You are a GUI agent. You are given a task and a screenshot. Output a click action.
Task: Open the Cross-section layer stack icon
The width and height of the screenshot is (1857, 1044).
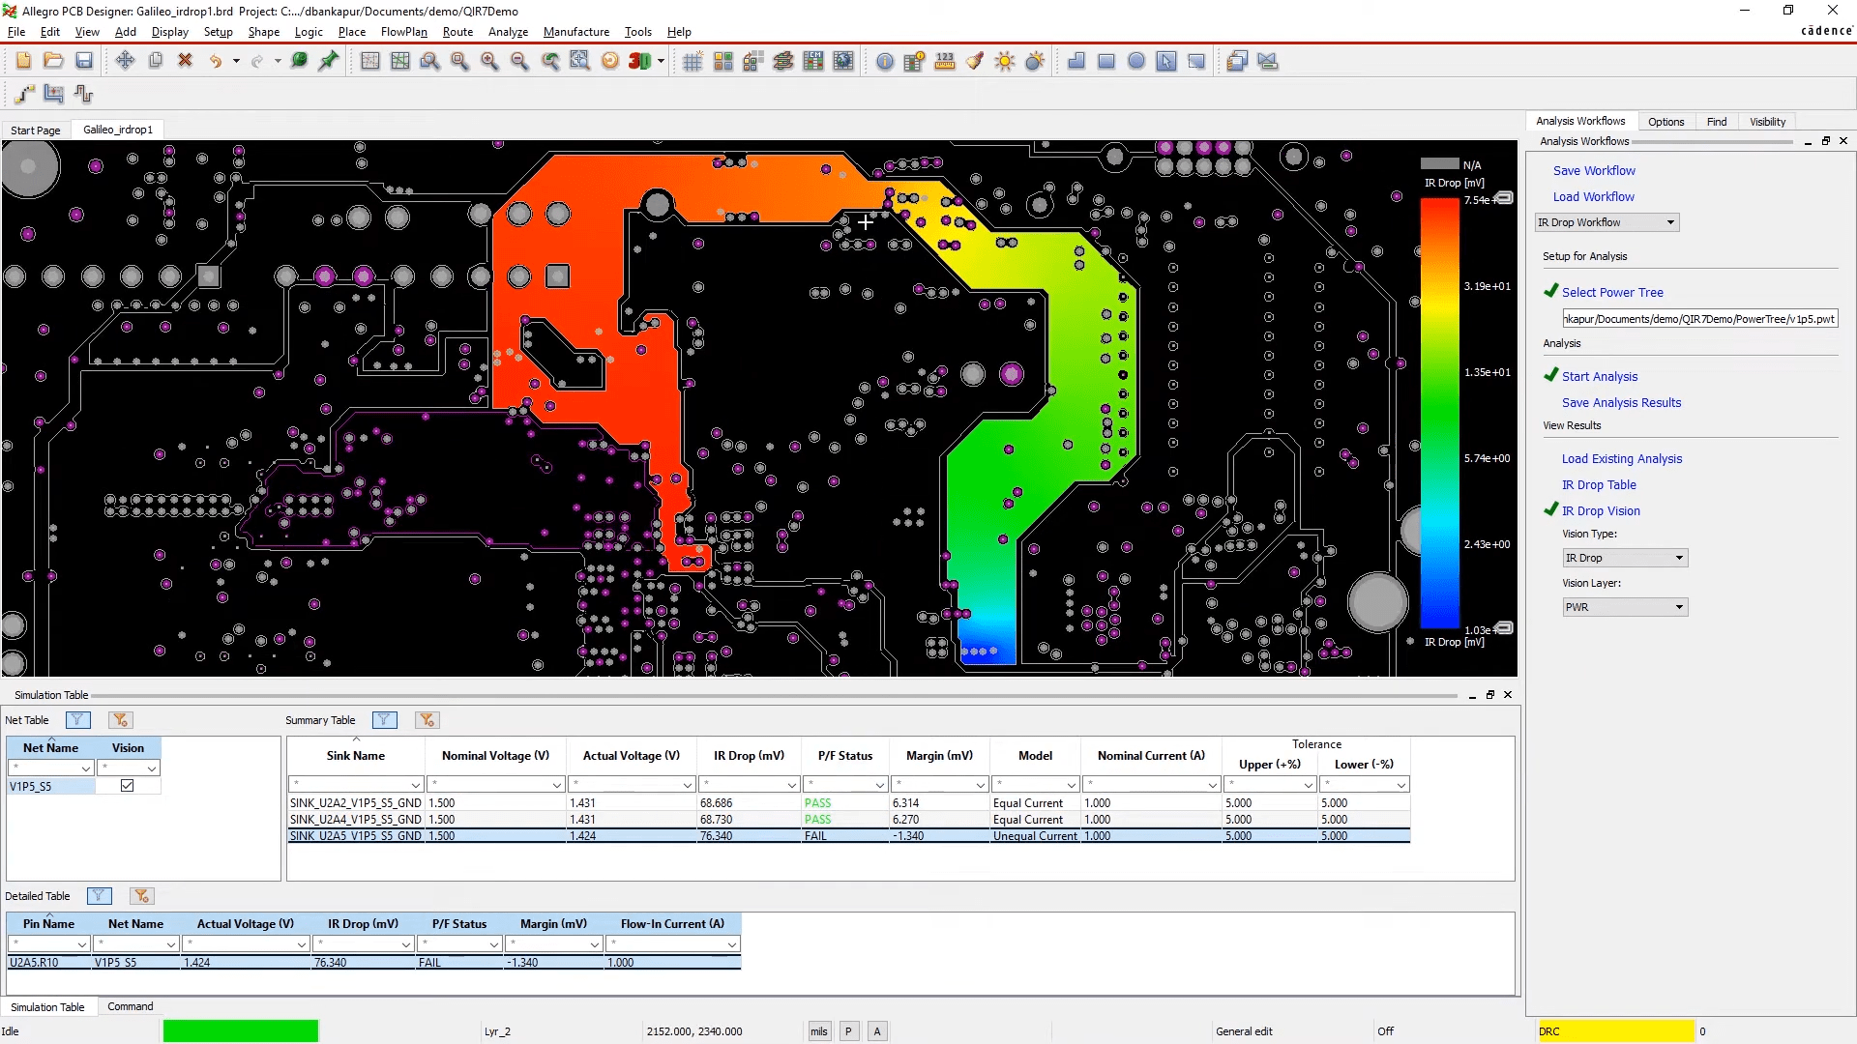pos(783,61)
